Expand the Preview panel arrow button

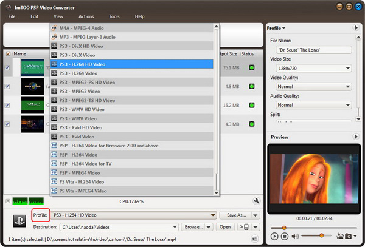coord(356,137)
